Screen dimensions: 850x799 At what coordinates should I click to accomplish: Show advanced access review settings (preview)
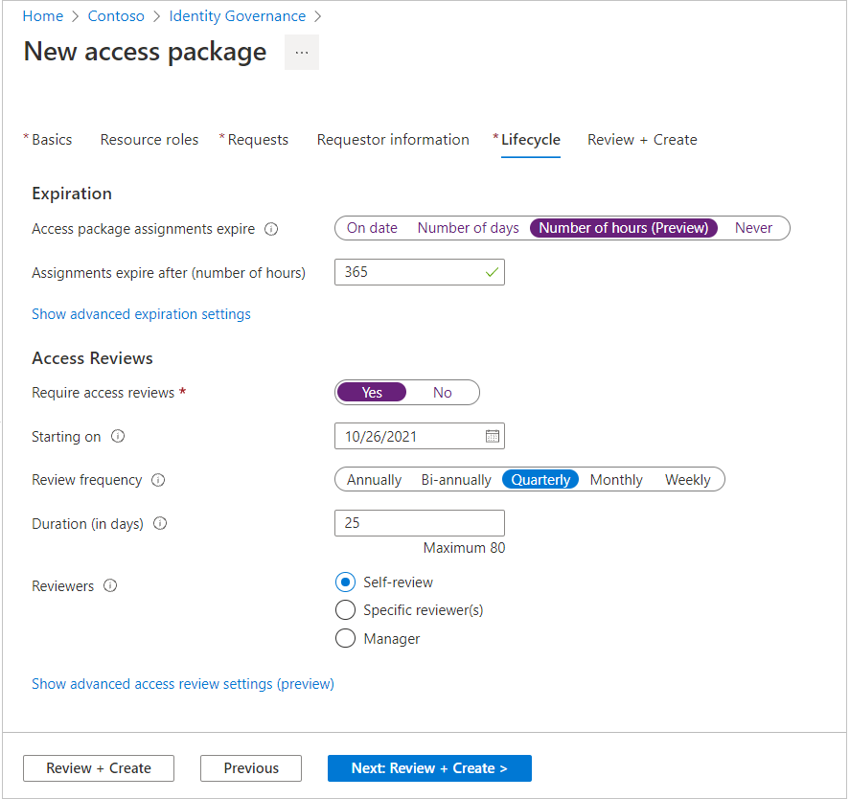(183, 684)
